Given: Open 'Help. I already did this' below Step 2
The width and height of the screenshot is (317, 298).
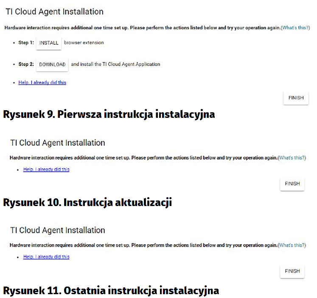Looking at the screenshot, I should coord(42,83).
